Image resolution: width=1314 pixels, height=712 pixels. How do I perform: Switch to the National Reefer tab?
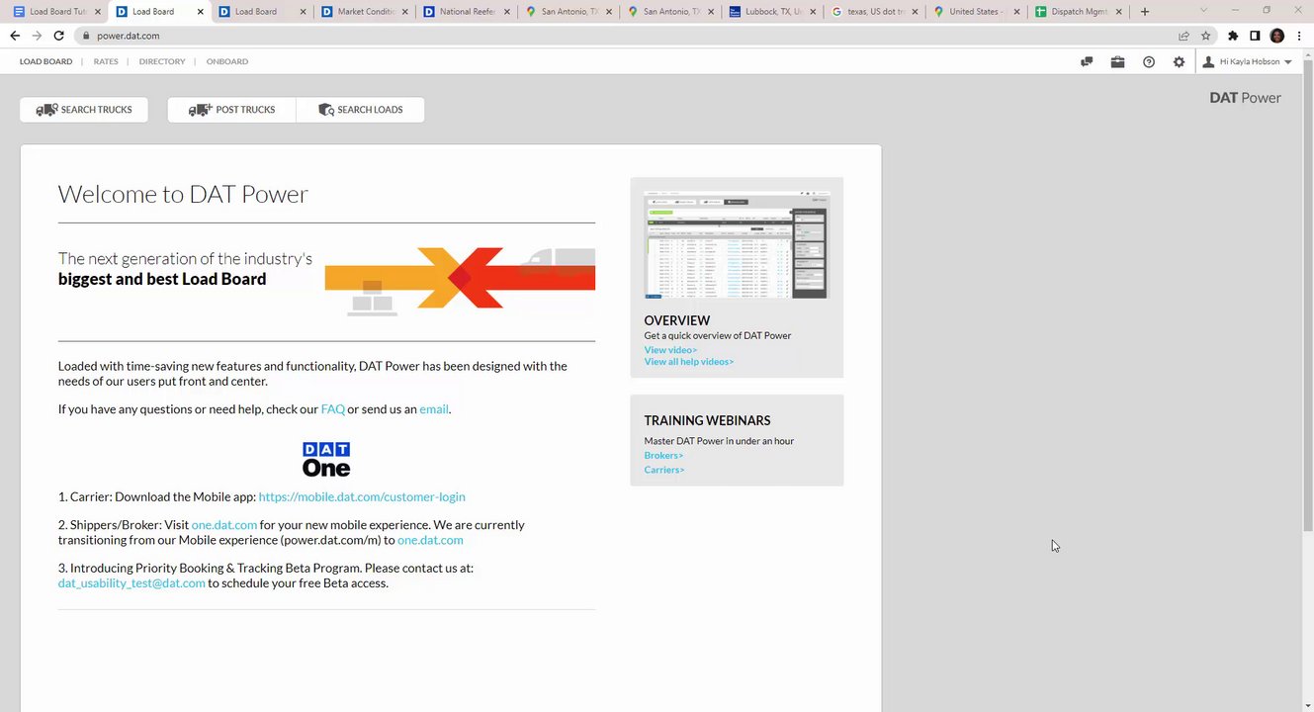(467, 12)
